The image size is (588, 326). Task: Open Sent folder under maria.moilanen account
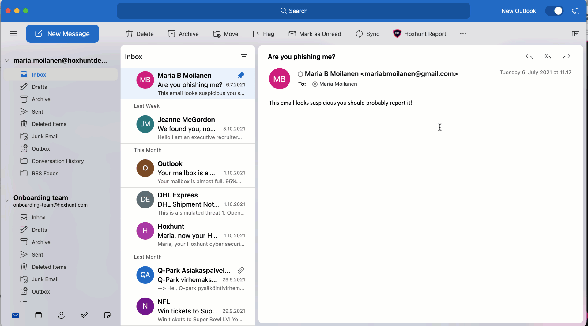coord(61,112)
